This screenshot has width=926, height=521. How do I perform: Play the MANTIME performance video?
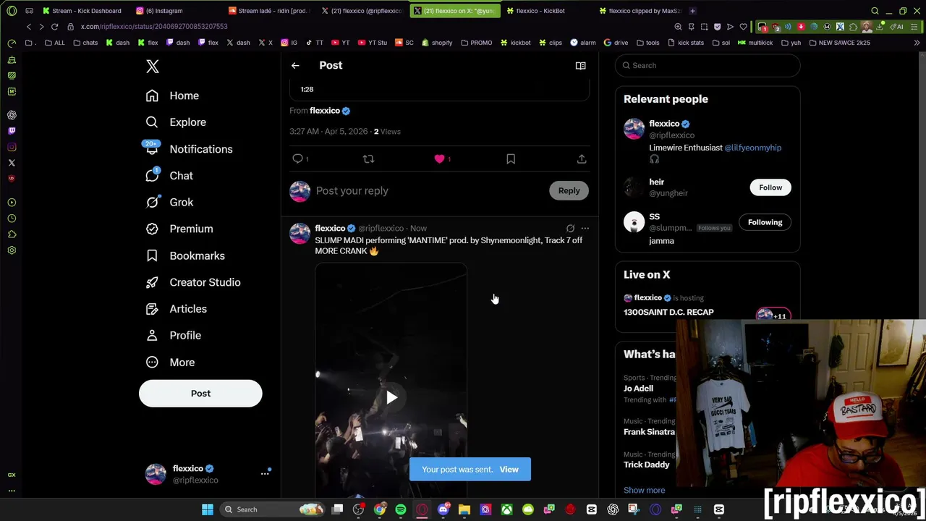tap(391, 397)
